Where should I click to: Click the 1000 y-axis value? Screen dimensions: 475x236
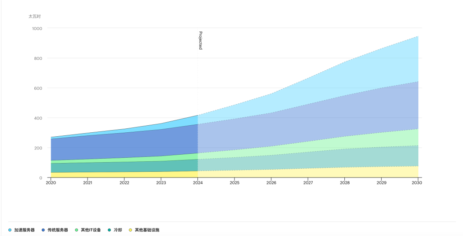pyautogui.click(x=37, y=28)
